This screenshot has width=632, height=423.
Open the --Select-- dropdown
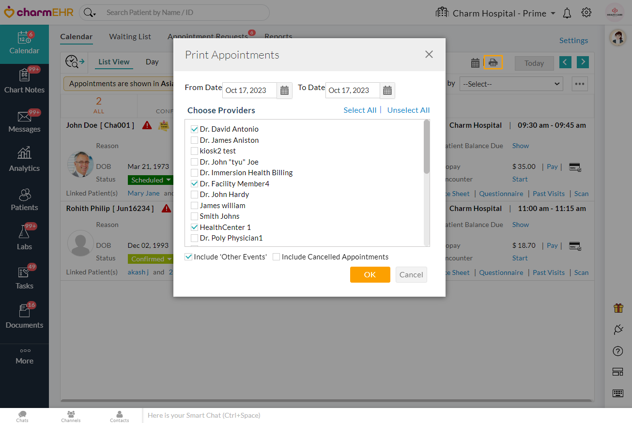(x=511, y=84)
